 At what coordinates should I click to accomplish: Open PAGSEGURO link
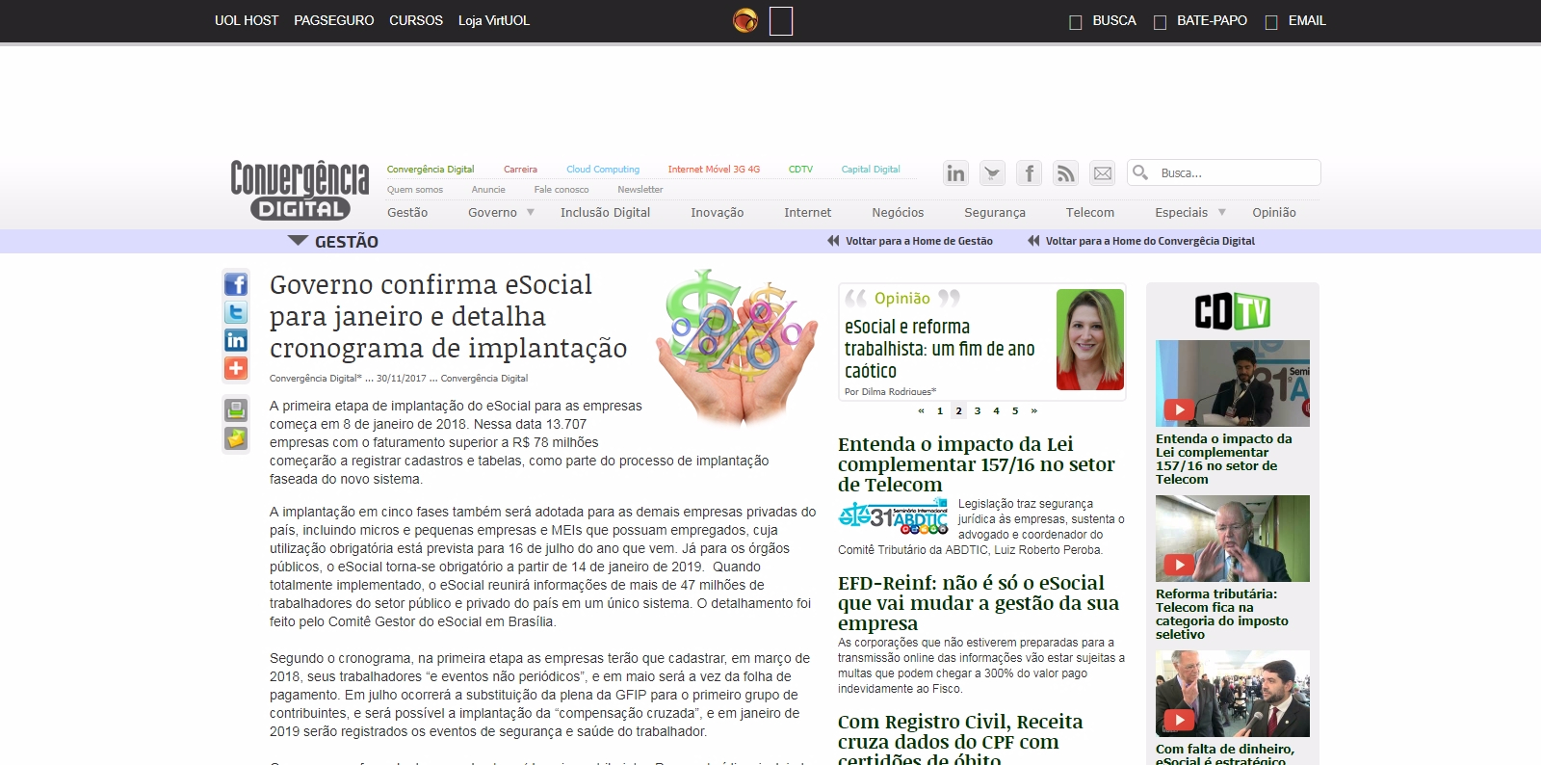click(x=334, y=20)
